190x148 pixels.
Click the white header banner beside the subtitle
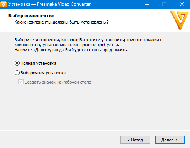139,22
